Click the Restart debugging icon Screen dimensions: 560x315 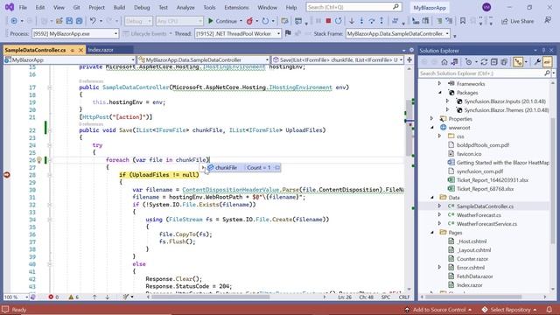pos(339,21)
